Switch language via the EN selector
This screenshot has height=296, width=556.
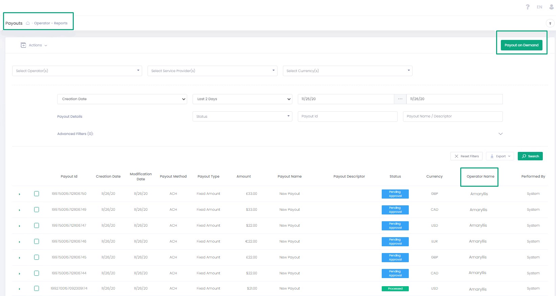pos(539,7)
